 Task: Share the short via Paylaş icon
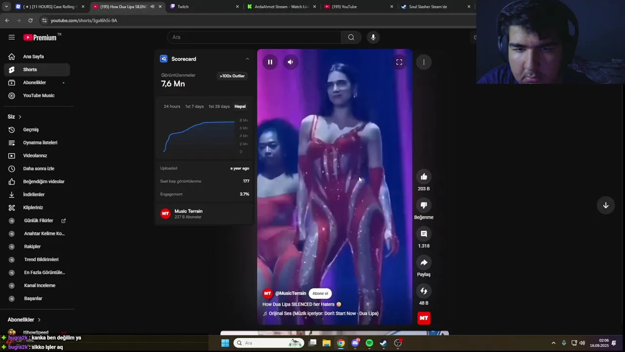point(424,263)
